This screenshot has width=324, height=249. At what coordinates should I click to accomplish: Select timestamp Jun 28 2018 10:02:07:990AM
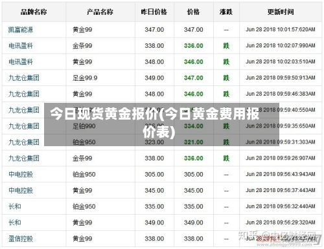(x=281, y=45)
